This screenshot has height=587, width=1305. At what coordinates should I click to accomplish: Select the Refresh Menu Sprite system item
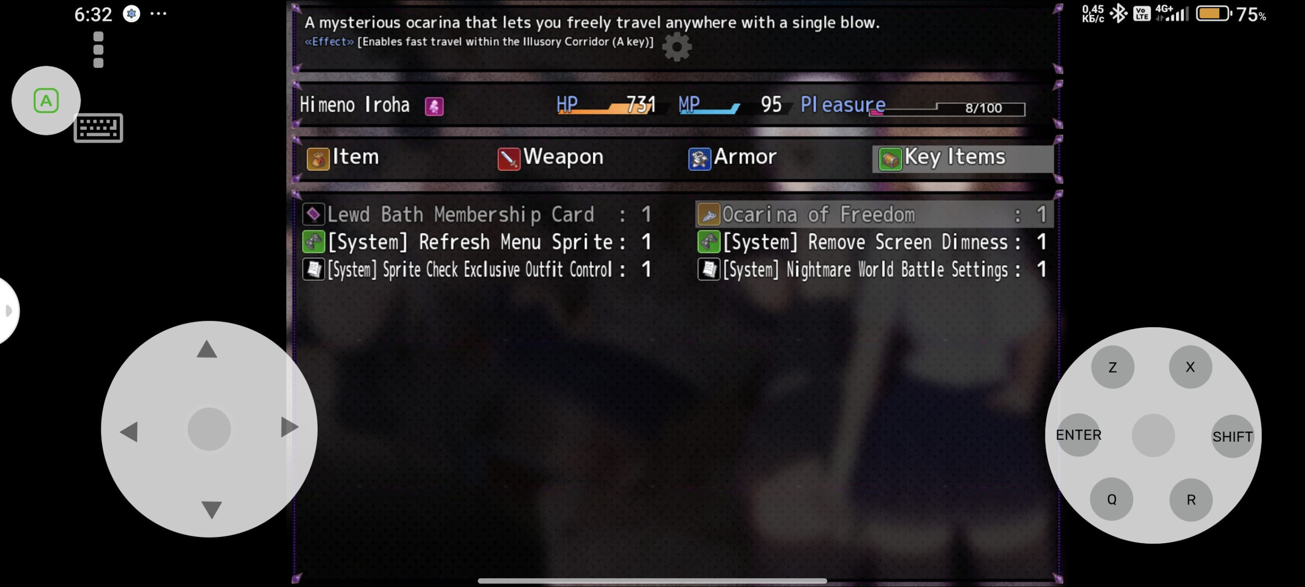pos(476,242)
